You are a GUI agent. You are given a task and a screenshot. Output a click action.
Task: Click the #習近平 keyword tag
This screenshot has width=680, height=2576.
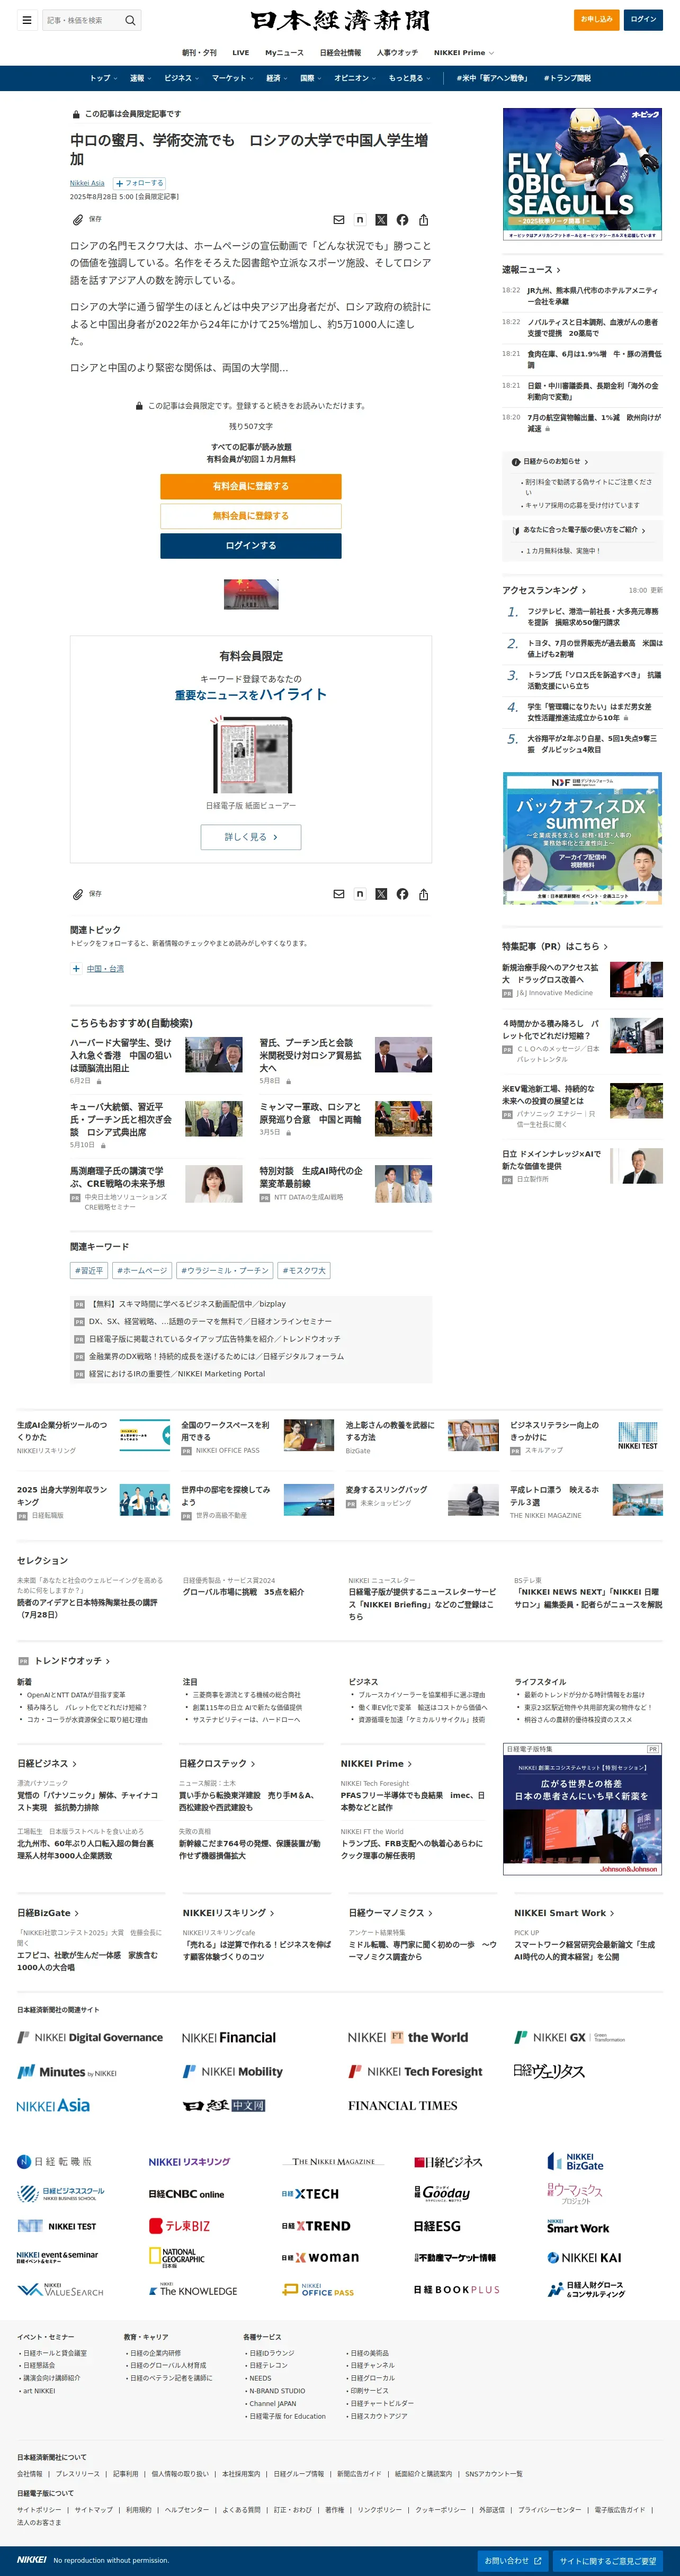point(89,1271)
